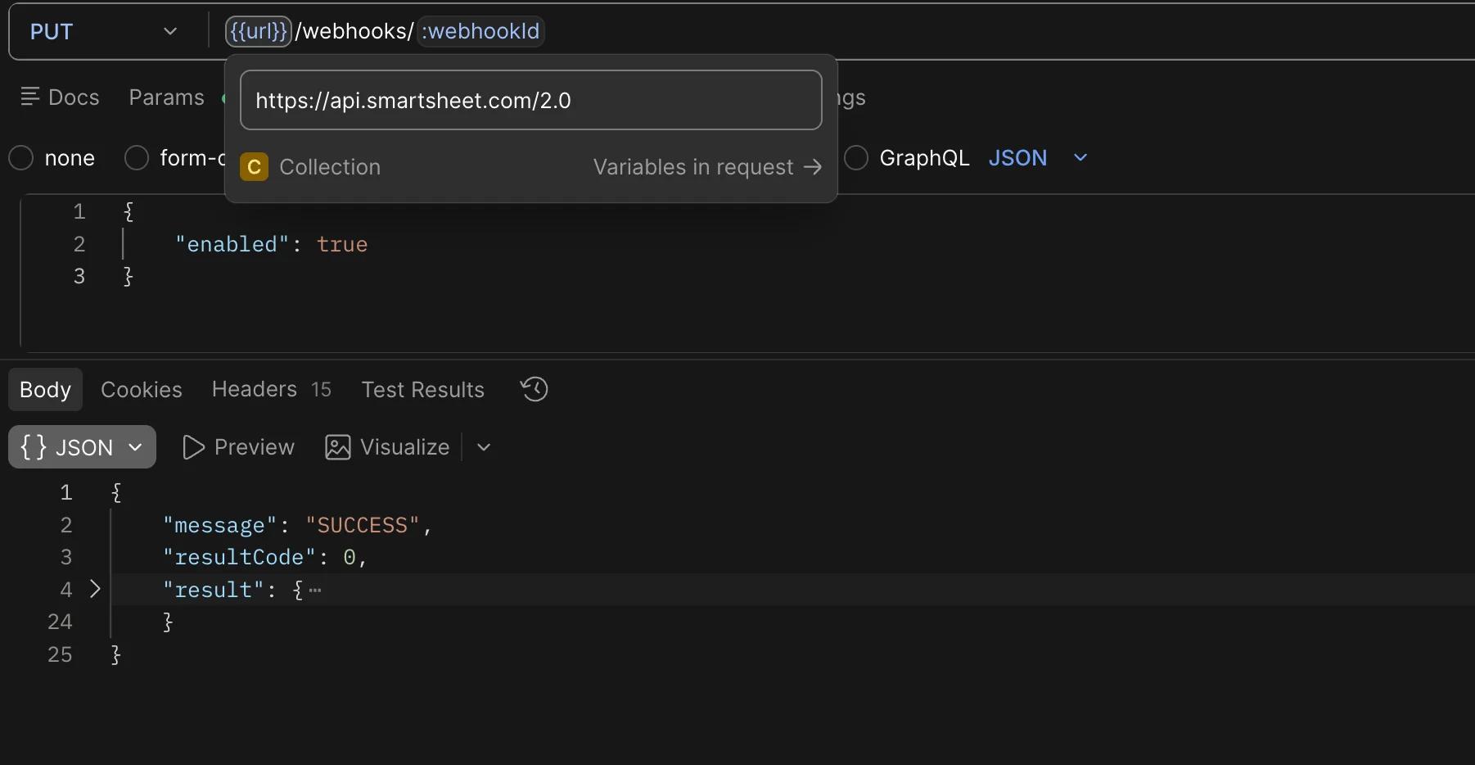The image size is (1475, 765).
Task: Click the true value in request body
Action: pos(342,244)
